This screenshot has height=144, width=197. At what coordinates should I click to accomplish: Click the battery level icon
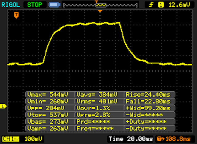(54, 5)
